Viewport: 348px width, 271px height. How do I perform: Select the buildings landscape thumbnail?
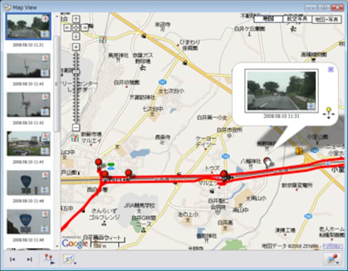[28, 144]
